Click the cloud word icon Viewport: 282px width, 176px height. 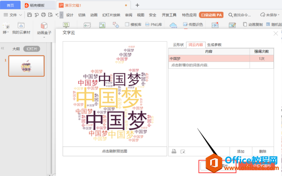click(x=173, y=25)
